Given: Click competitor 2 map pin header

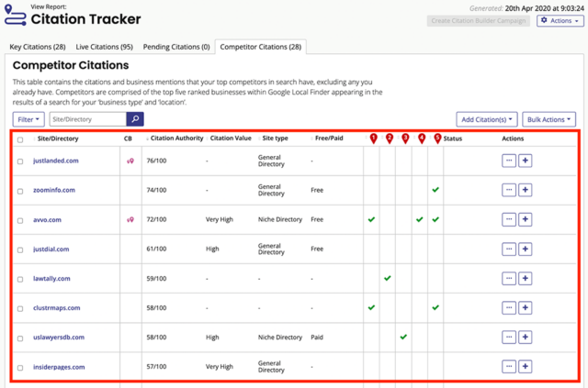Looking at the screenshot, I should (x=390, y=139).
